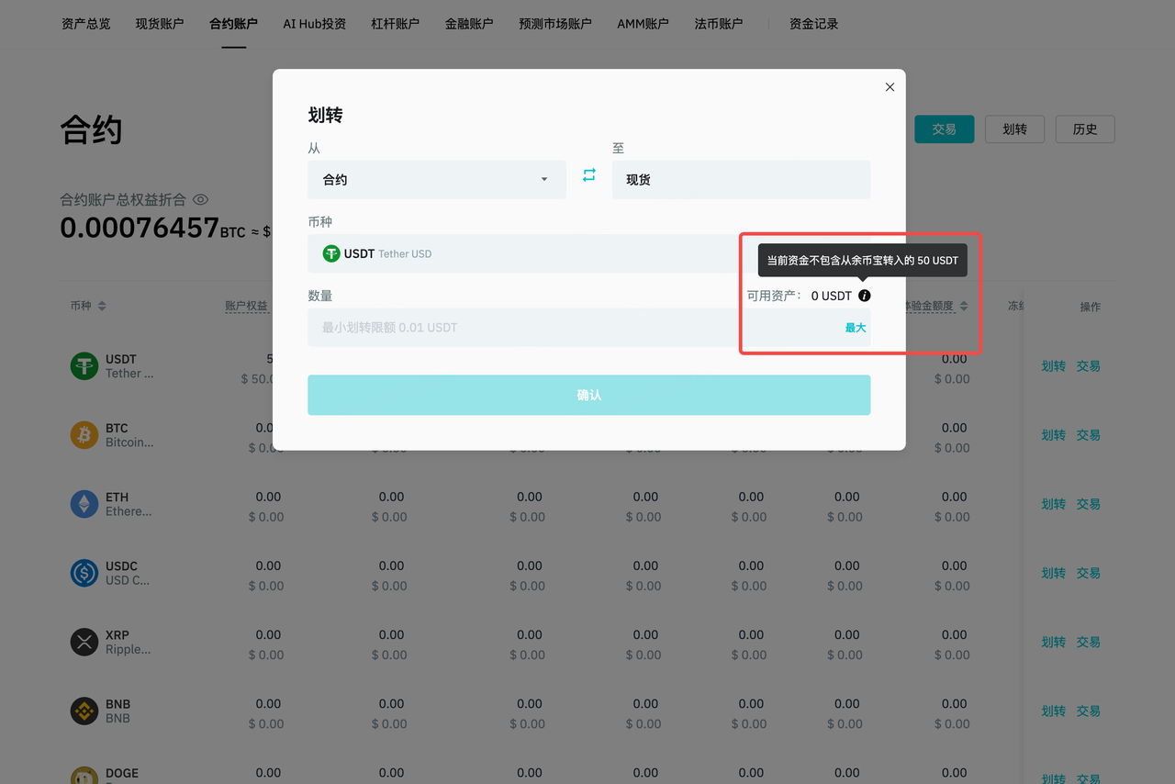The image size is (1175, 784).
Task: Click 最大 to fill maximum amount
Action: coord(856,328)
